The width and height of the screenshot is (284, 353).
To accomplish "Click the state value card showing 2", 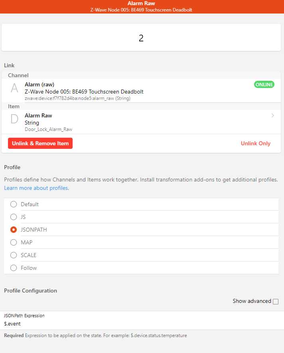I will (x=141, y=38).
